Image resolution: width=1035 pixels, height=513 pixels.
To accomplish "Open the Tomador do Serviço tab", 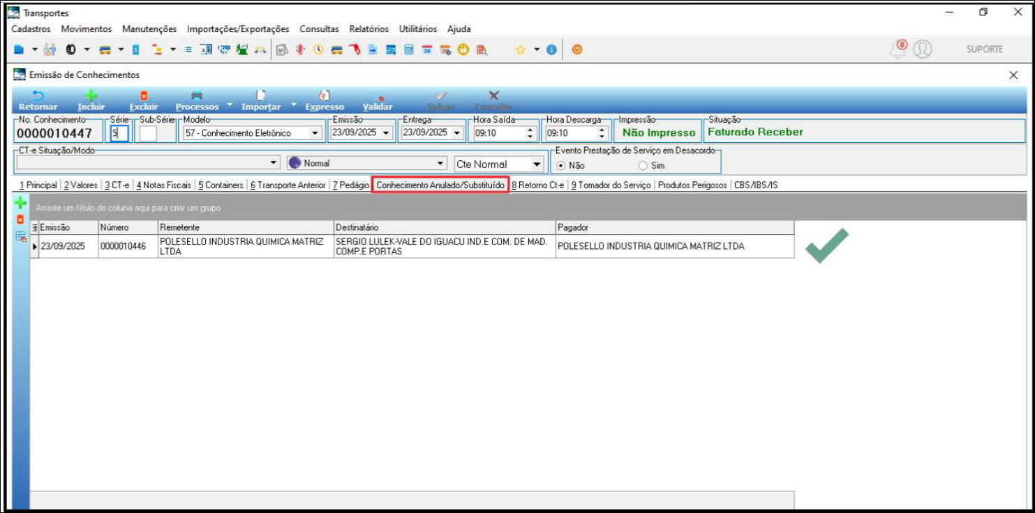I will (x=611, y=185).
